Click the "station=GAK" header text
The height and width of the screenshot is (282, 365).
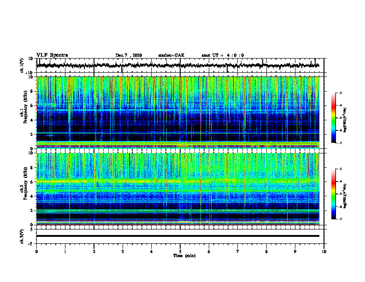[x=171, y=55]
